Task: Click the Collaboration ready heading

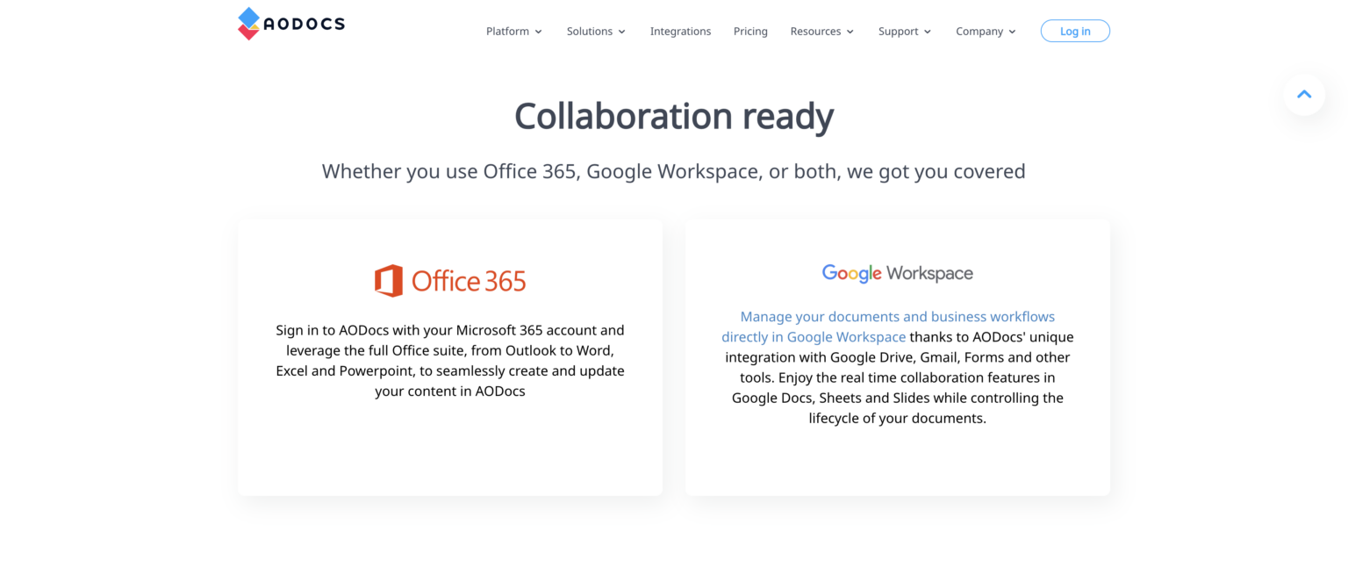Action: [x=673, y=116]
